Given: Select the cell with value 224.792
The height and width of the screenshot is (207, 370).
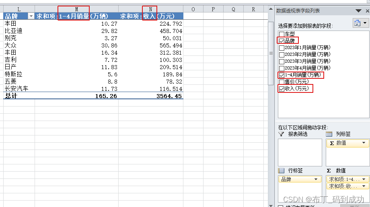Looking at the screenshot, I should click(151, 24).
